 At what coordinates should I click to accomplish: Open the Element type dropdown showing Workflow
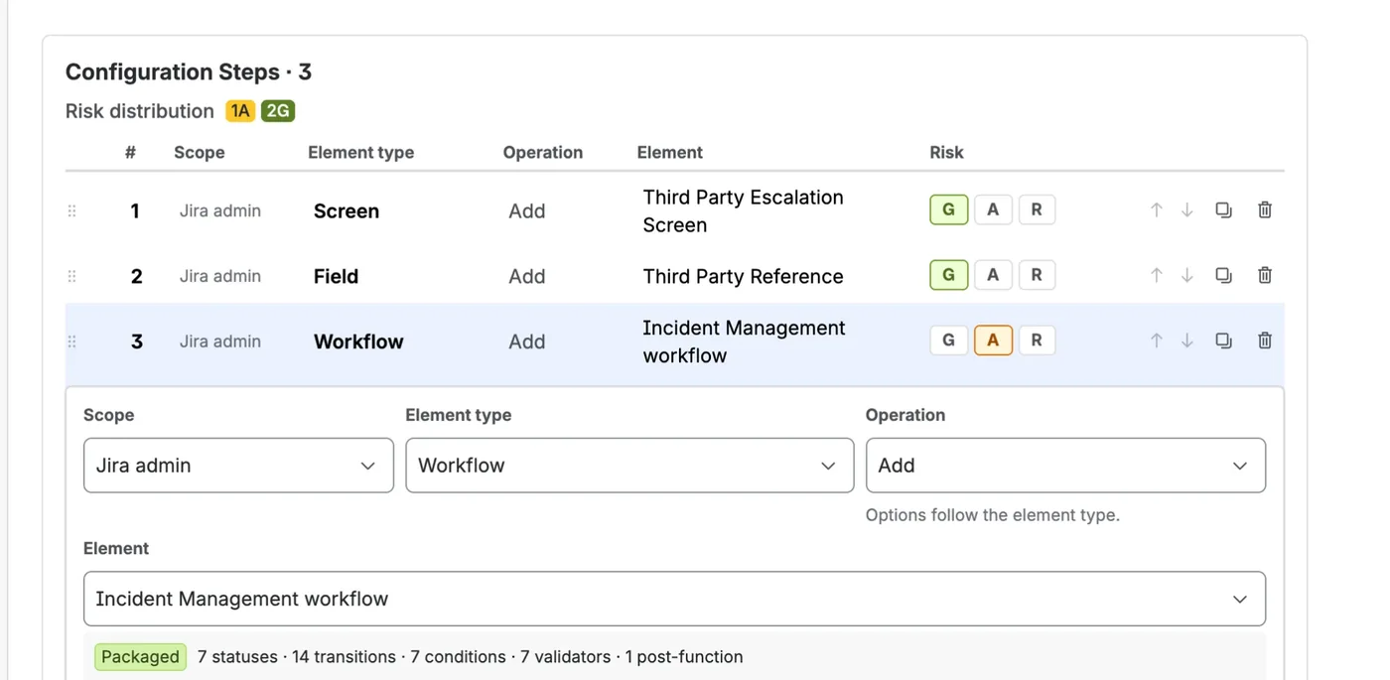coord(629,466)
